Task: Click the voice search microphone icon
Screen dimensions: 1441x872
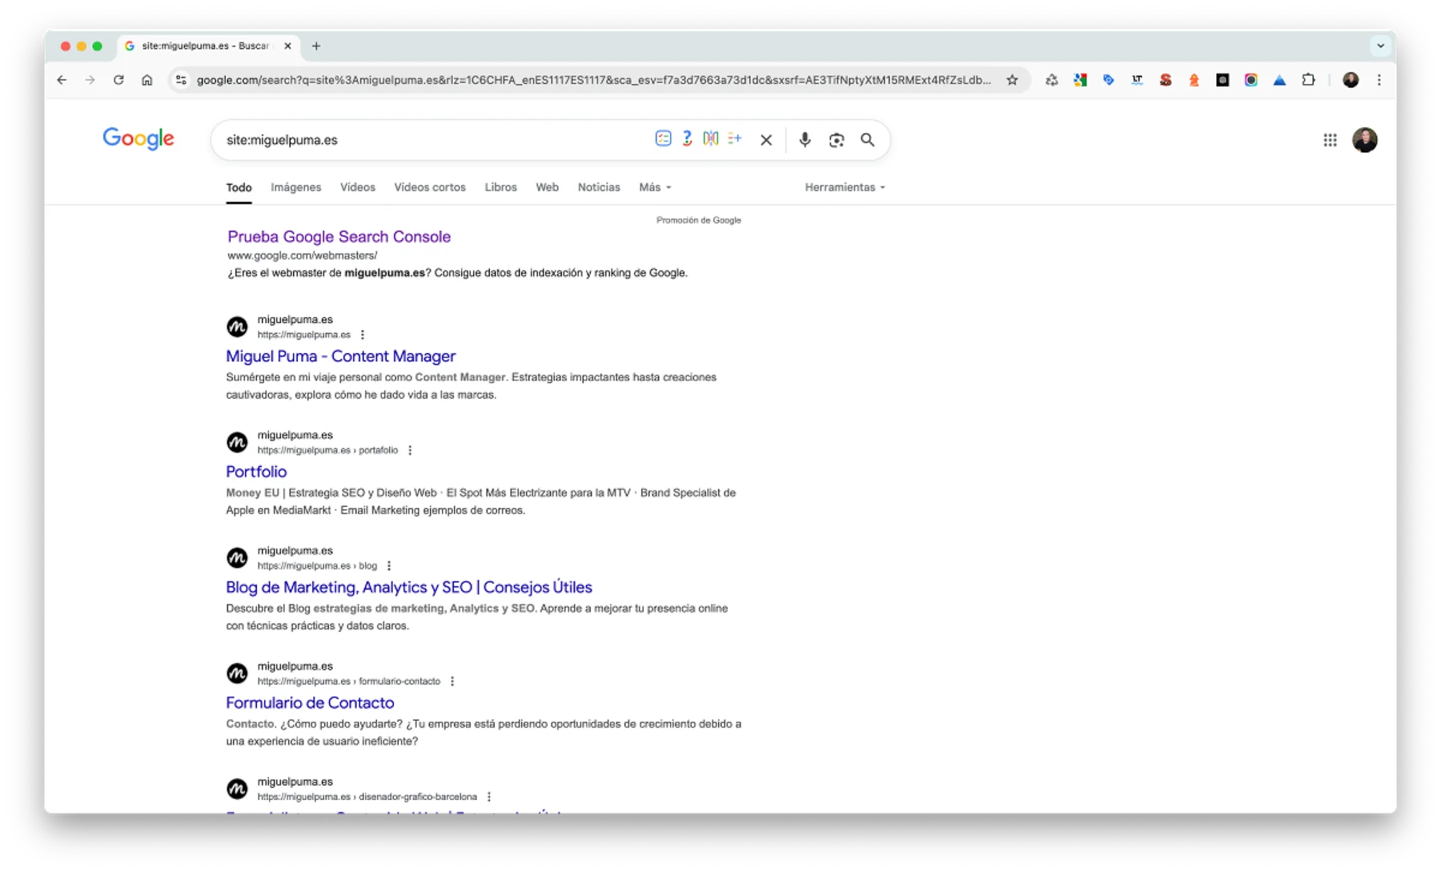Action: 805,140
